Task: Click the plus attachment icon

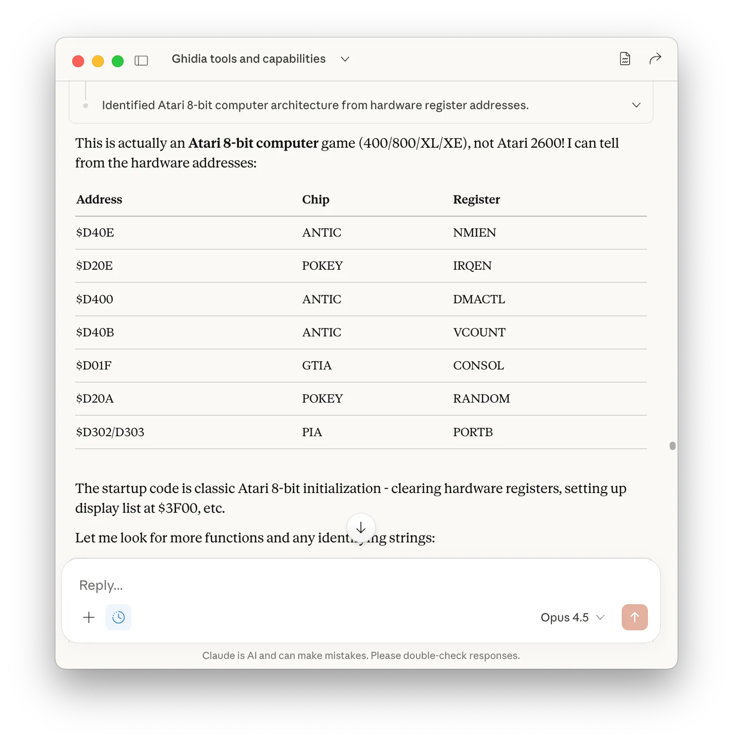Action: coord(89,617)
